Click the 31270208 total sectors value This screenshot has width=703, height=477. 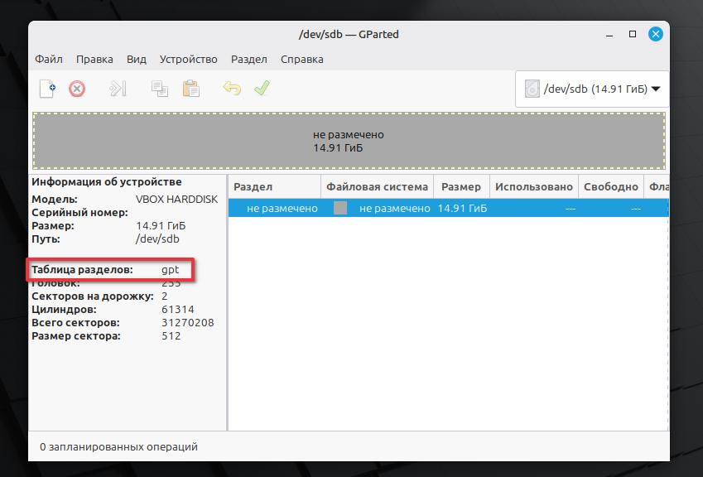click(188, 323)
